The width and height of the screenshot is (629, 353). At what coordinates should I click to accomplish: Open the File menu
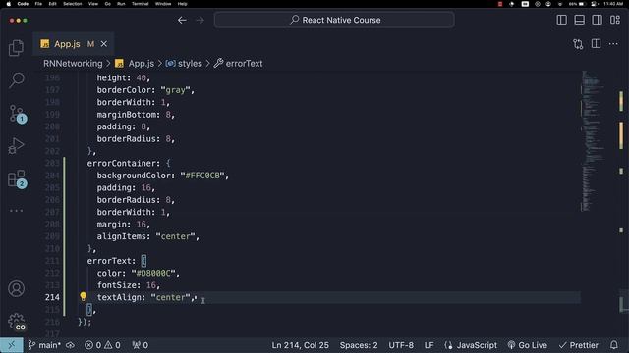pos(38,4)
